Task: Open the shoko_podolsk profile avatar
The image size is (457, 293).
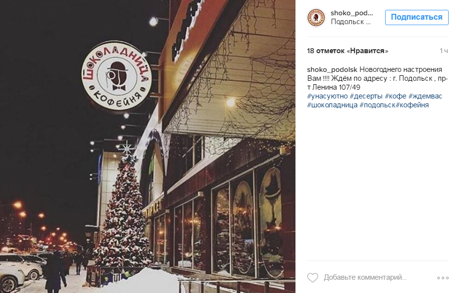Action: 316,18
